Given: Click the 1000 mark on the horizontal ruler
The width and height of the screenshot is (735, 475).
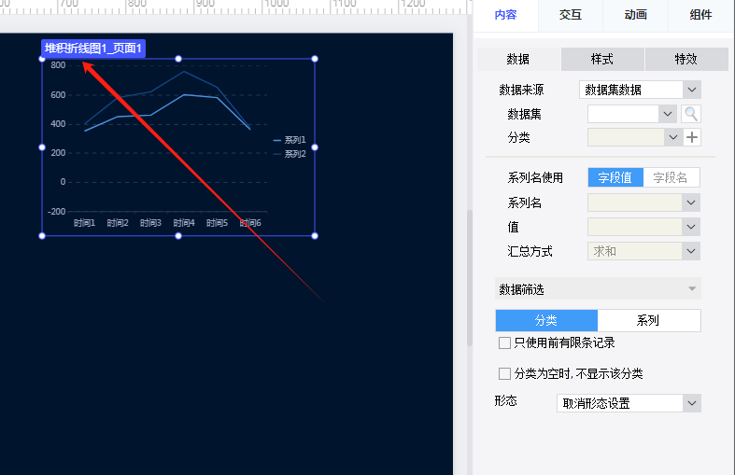Looking at the screenshot, I should pyautogui.click(x=276, y=4).
